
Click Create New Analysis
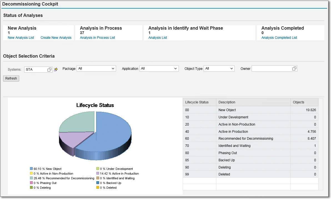tap(56, 37)
